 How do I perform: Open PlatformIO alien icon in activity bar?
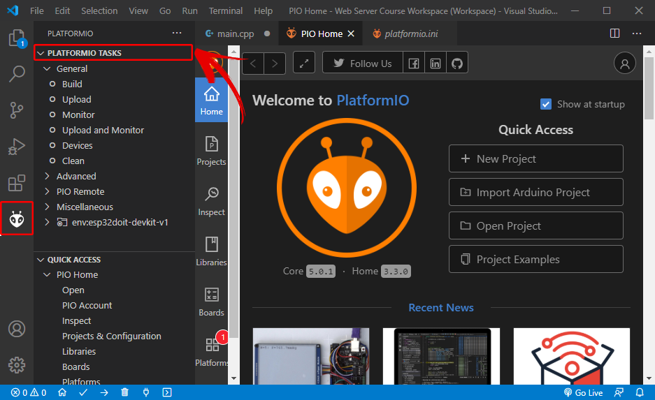tap(17, 218)
